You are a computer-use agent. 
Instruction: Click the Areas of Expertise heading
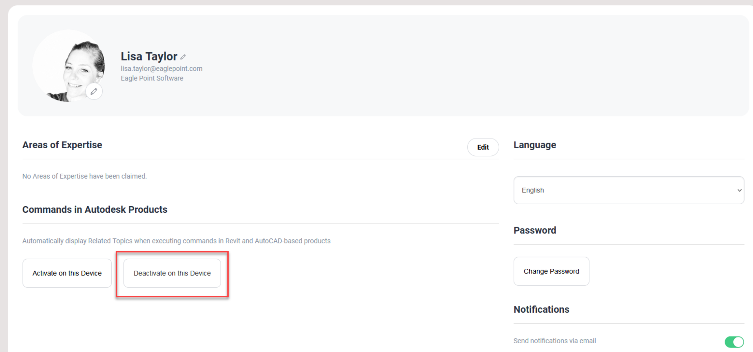pyautogui.click(x=62, y=145)
